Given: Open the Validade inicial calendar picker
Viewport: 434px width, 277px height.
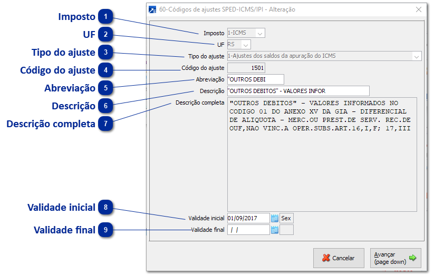Looking at the screenshot, I should [x=274, y=218].
